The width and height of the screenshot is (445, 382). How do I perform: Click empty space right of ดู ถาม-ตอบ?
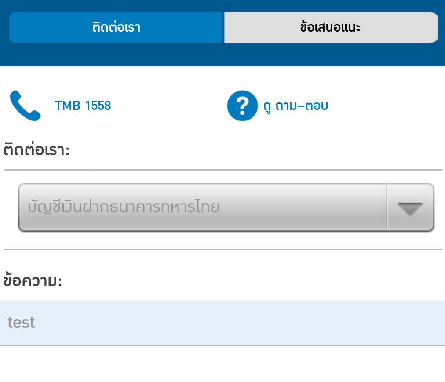(x=387, y=106)
